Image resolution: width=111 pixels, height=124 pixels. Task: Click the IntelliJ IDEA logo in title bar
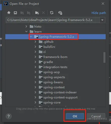point(6,4)
